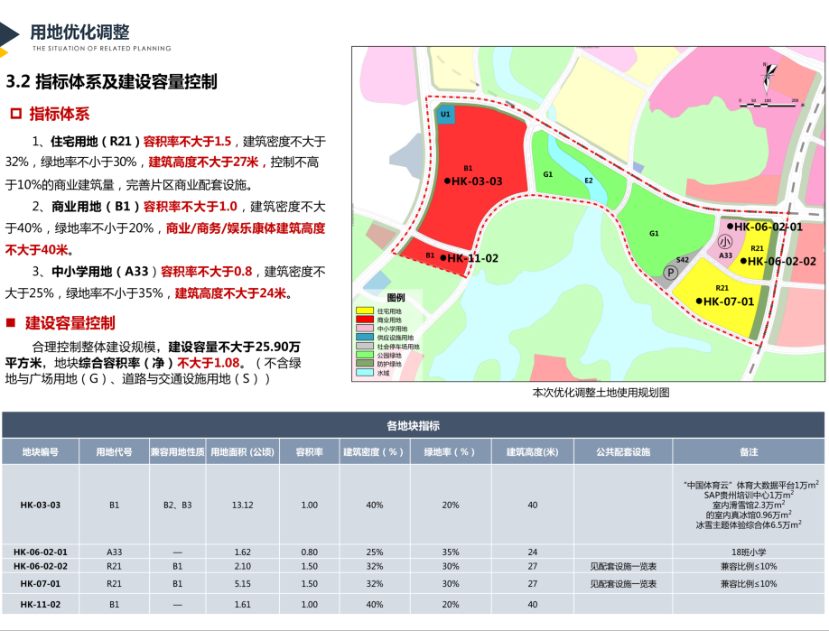This screenshot has height=631, width=829.
Task: Click the 图例 legend title
Action: 396,298
